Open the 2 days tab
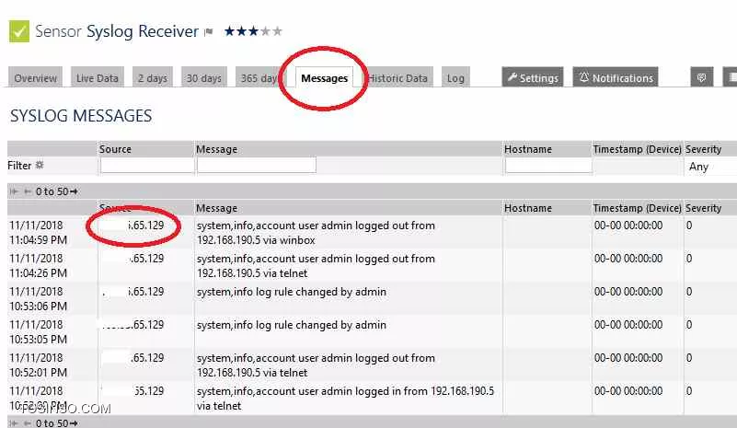This screenshot has width=737, height=428. click(153, 77)
